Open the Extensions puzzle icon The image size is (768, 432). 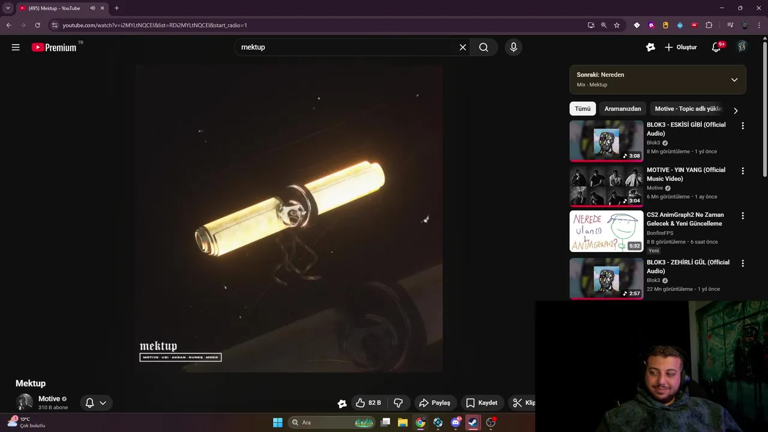point(709,25)
